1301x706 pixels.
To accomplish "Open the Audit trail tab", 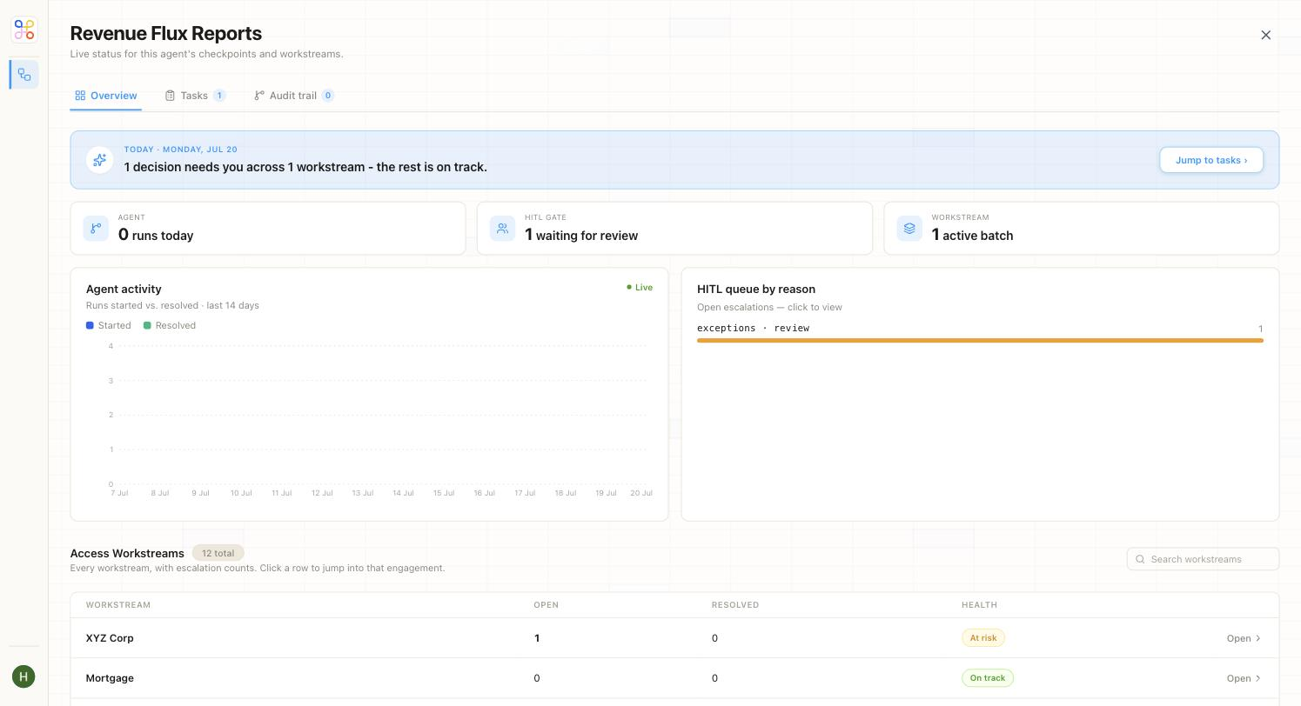I will click(293, 96).
